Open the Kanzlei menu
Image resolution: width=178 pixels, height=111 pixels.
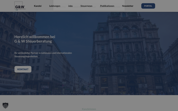click(x=38, y=6)
